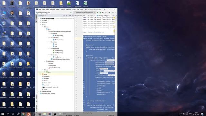
Task: Open Windows search from the taskbar
Action: click(8, 114)
